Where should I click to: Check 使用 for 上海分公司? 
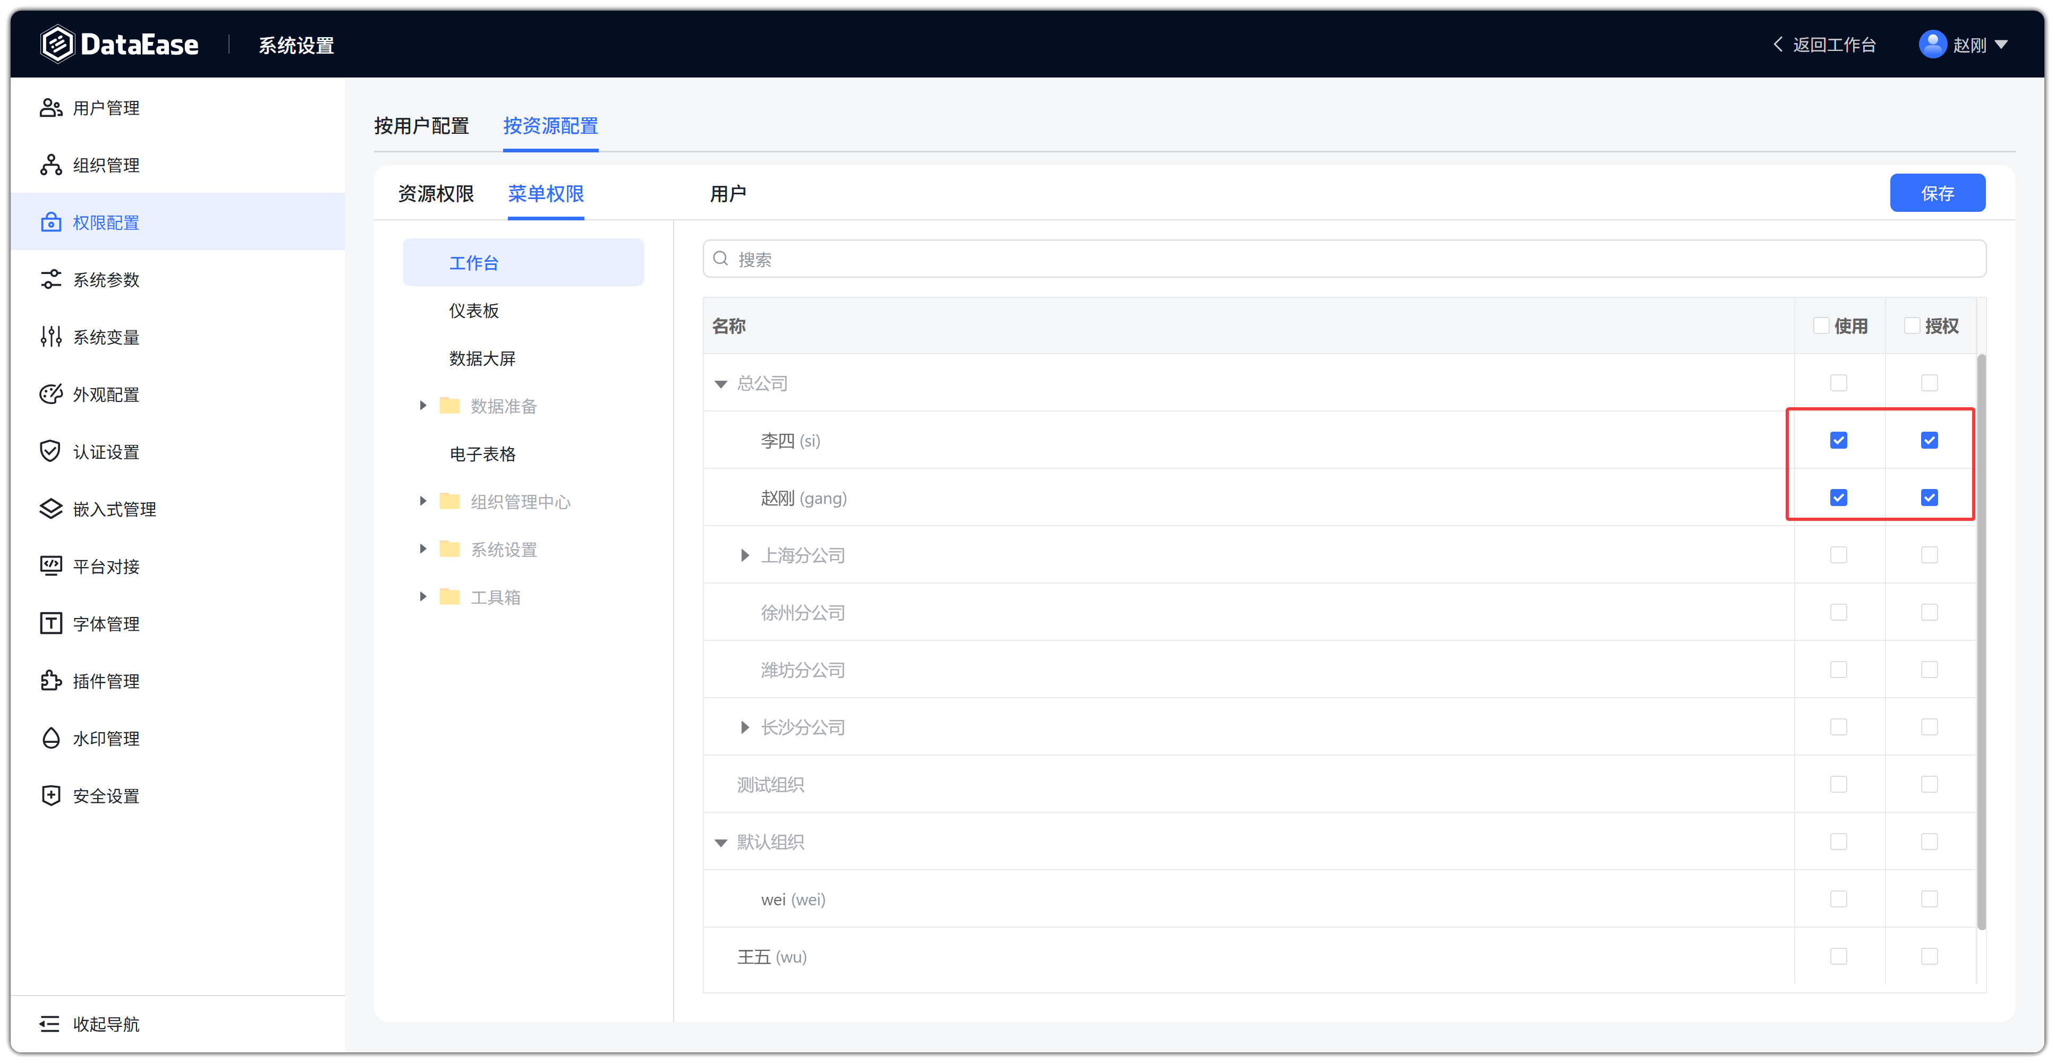tap(1839, 555)
